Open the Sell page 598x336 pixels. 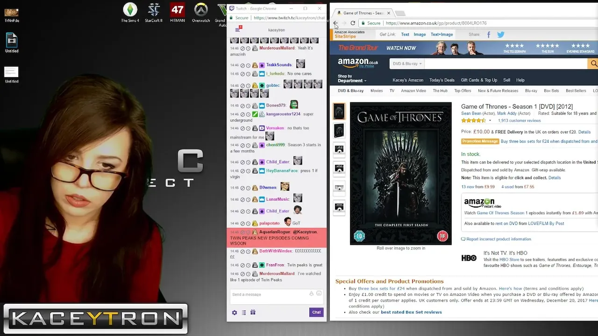(x=506, y=80)
